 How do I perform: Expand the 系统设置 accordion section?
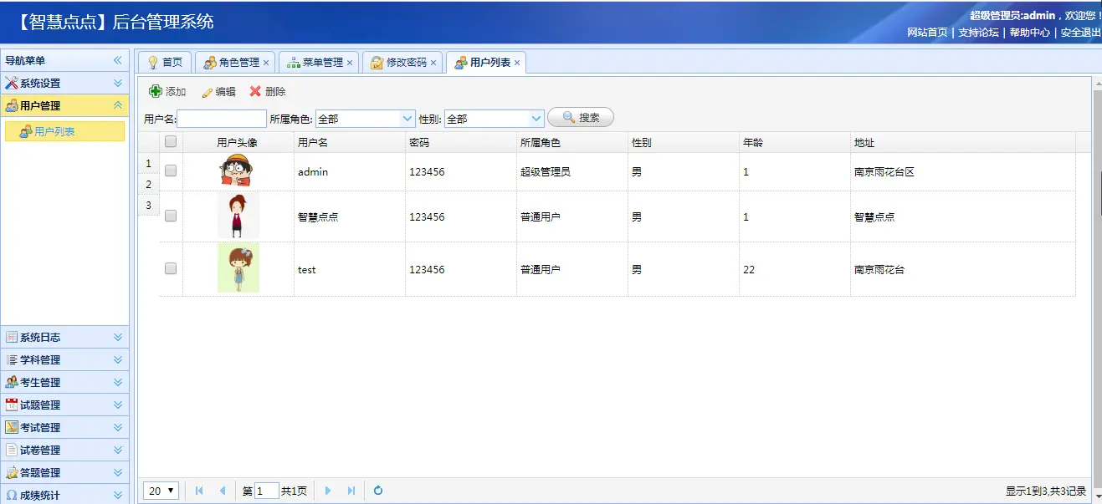118,84
